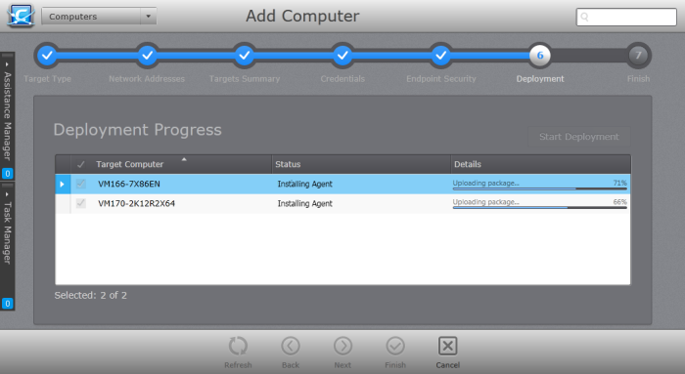Click the Network Addresses step label

(x=147, y=79)
